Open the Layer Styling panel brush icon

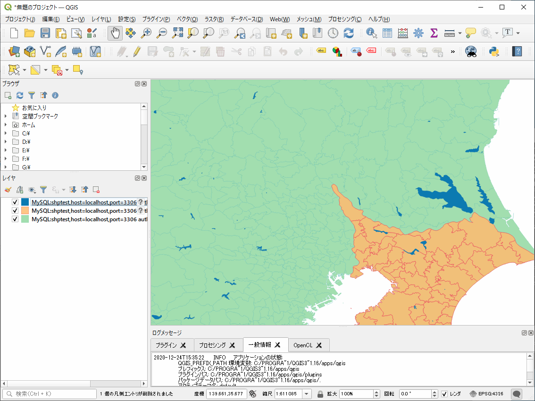tap(8, 189)
